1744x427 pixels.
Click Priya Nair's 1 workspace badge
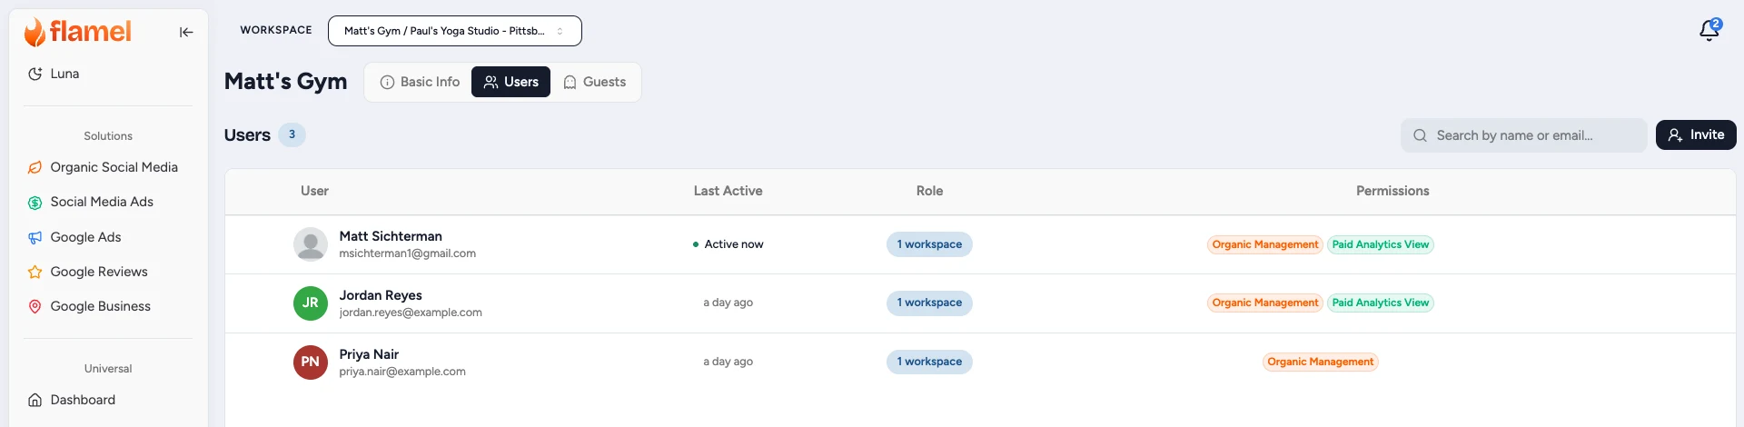click(x=929, y=362)
